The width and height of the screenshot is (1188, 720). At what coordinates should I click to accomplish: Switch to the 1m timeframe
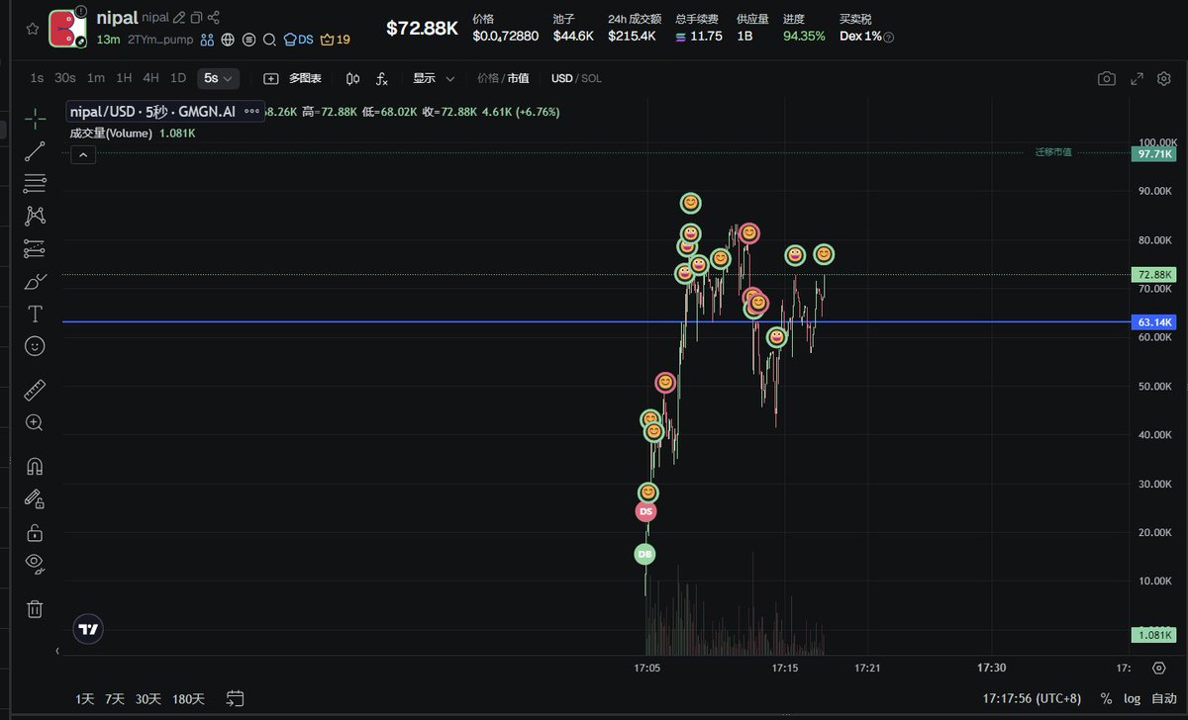pyautogui.click(x=95, y=78)
